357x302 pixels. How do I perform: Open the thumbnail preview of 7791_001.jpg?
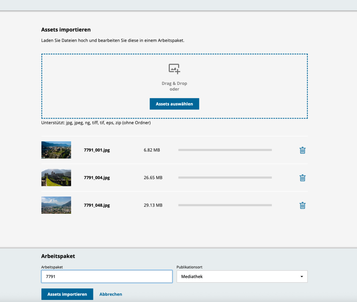(x=56, y=150)
